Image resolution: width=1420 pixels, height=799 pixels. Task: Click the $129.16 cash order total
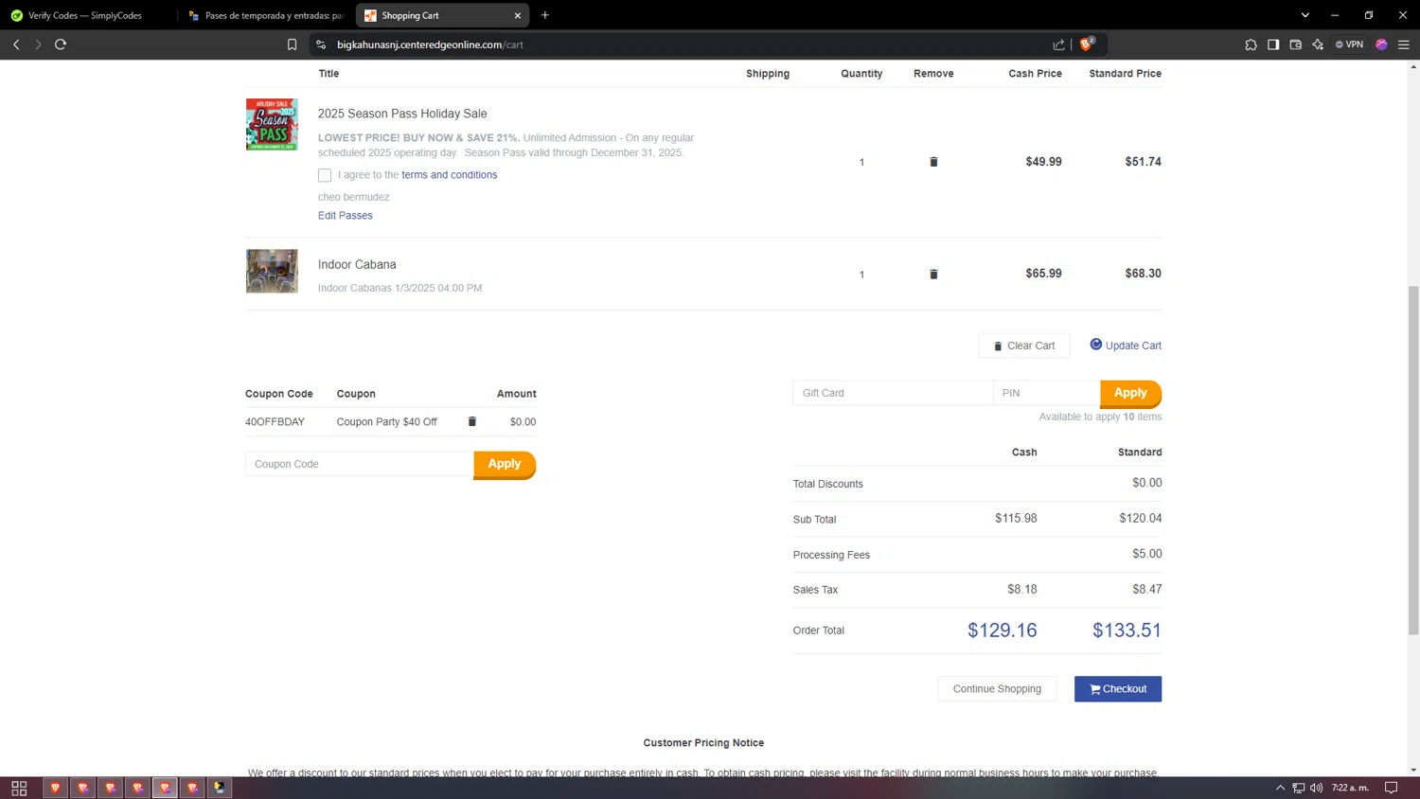tap(1002, 630)
